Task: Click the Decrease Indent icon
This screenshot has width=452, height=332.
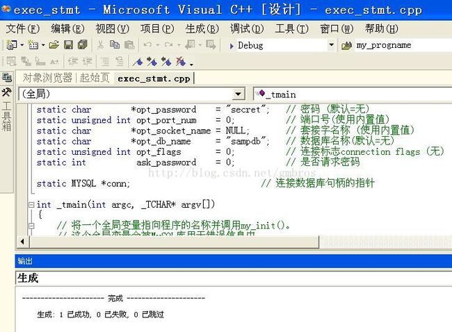Action: pyautogui.click(x=73, y=61)
